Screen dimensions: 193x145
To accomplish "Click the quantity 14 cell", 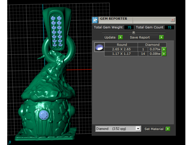I will (143, 54).
